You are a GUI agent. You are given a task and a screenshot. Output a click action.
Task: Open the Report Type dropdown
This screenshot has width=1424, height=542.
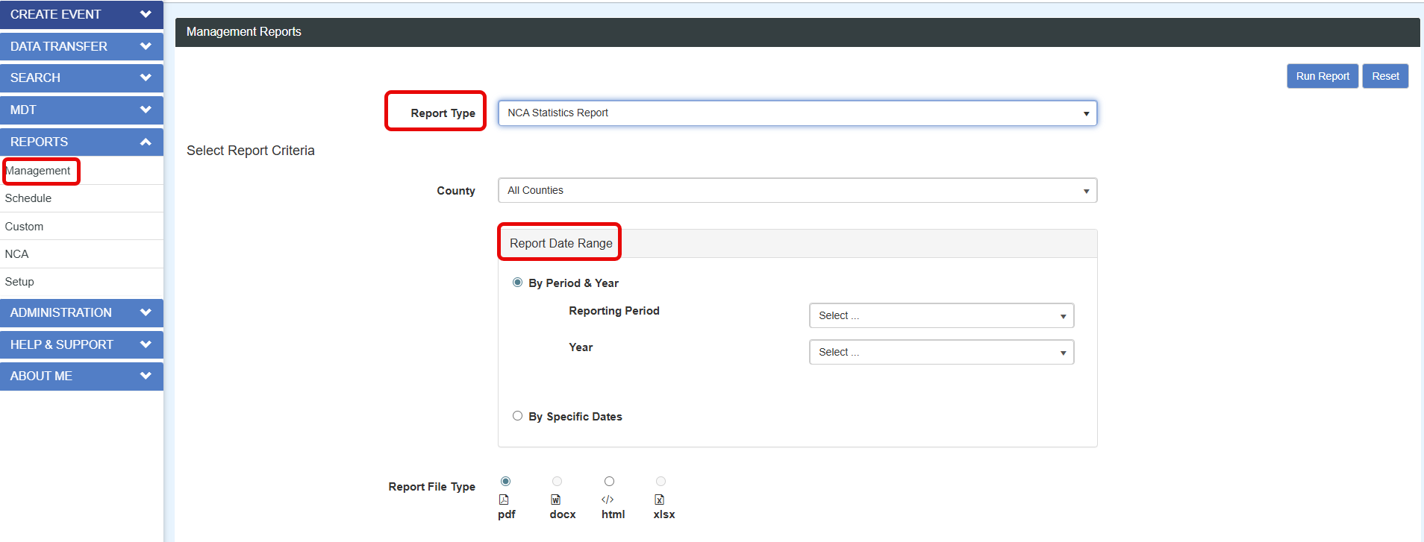click(x=797, y=113)
